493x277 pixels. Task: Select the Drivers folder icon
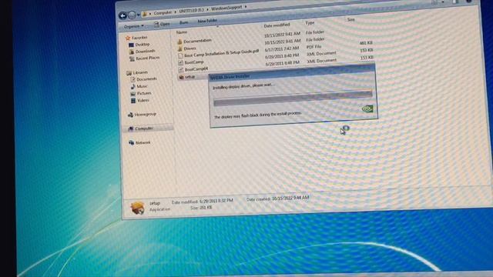click(179, 48)
